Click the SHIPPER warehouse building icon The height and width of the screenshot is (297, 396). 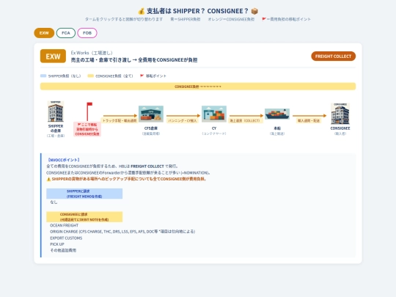point(56,111)
